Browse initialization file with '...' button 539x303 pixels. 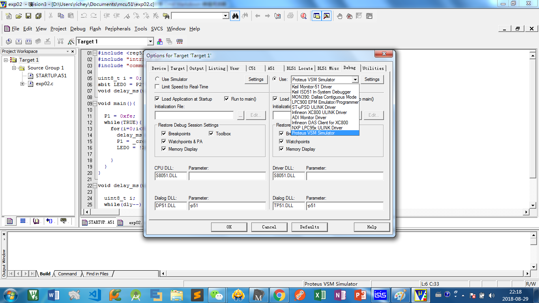click(240, 115)
